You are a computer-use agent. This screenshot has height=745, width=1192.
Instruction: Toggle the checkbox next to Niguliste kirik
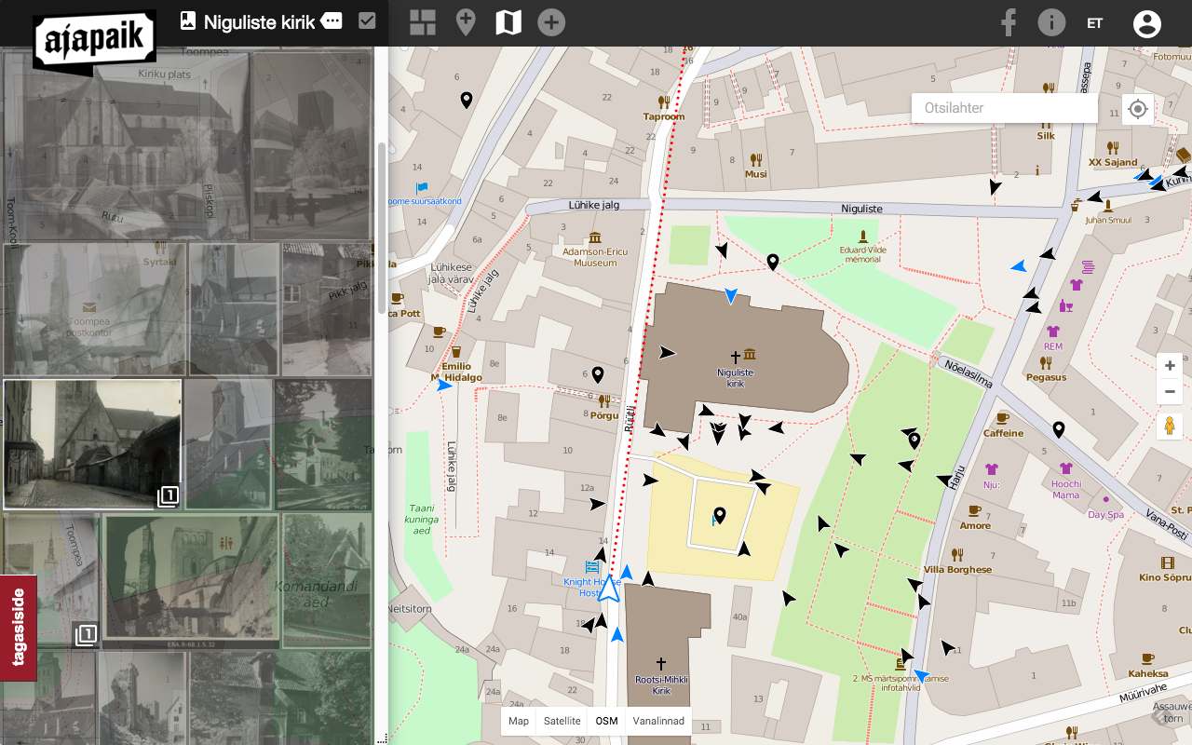[367, 20]
